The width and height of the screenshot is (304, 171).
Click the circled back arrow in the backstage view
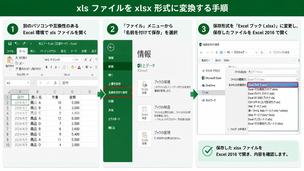111,47
